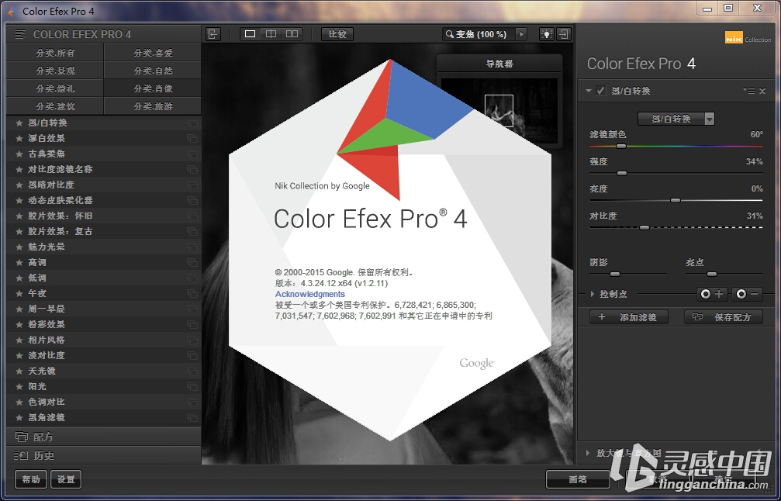Remove the 黑/白转换 filter with its X icon
Image resolution: width=781 pixels, height=501 pixels.
(x=762, y=92)
